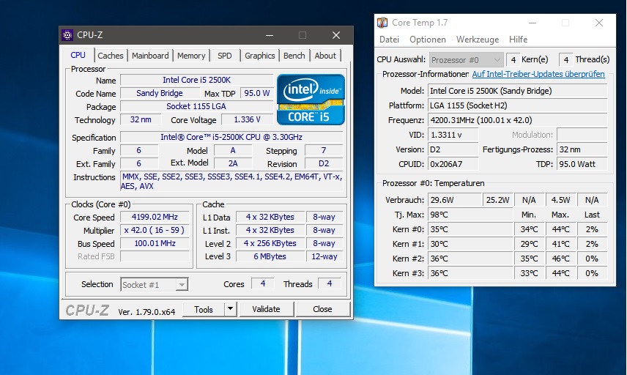The image size is (627, 375).
Task: Click the Core Voltage value 1.336 V
Action: 247,119
